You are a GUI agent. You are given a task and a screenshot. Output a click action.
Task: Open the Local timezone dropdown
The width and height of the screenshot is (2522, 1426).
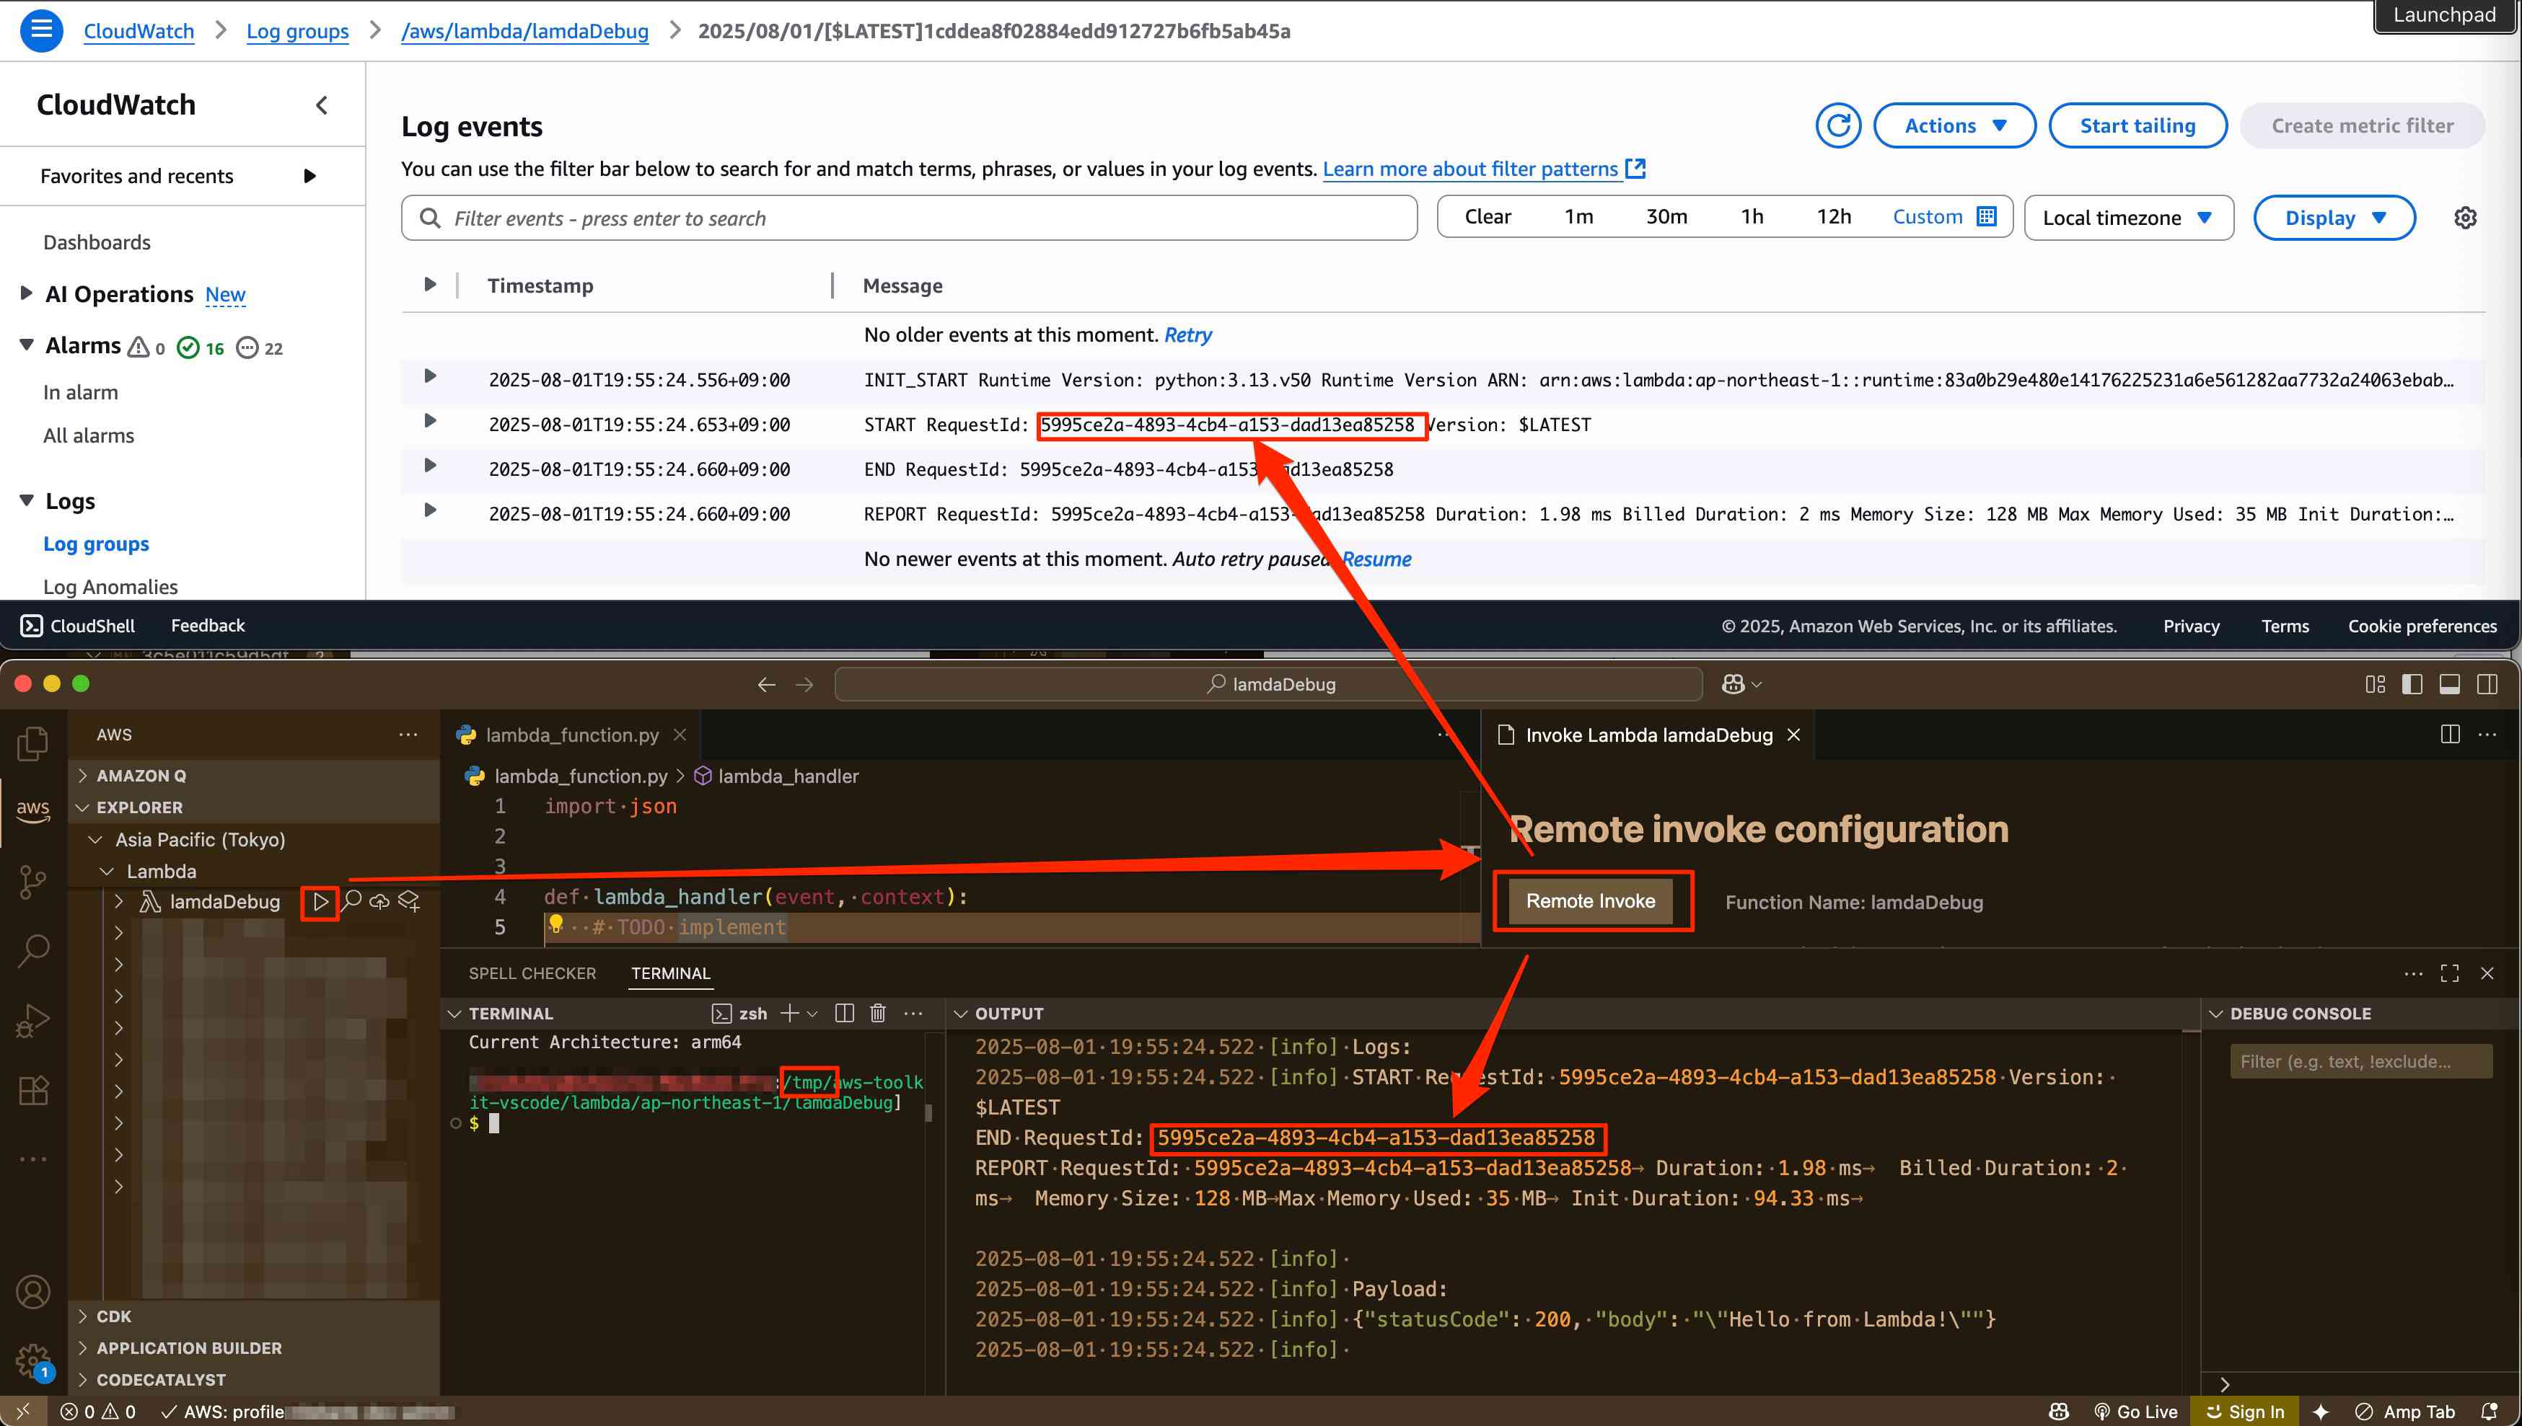pyautogui.click(x=2127, y=218)
